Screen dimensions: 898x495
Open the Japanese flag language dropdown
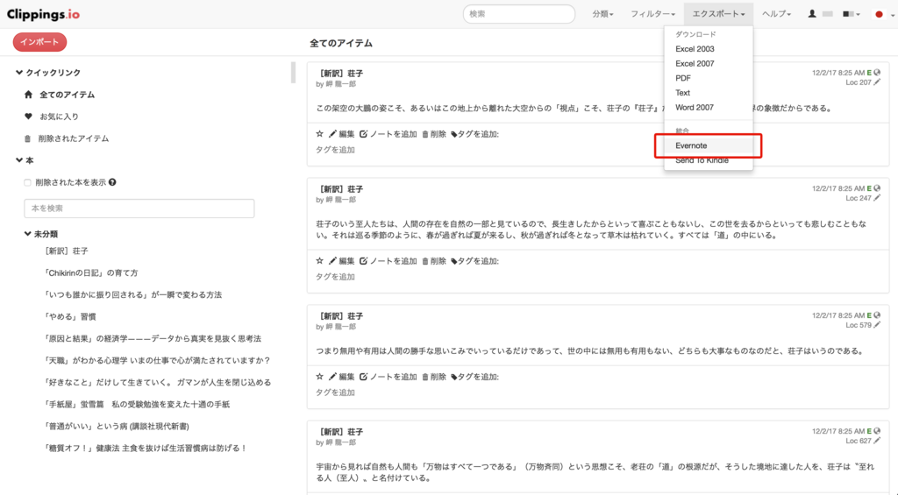point(884,14)
